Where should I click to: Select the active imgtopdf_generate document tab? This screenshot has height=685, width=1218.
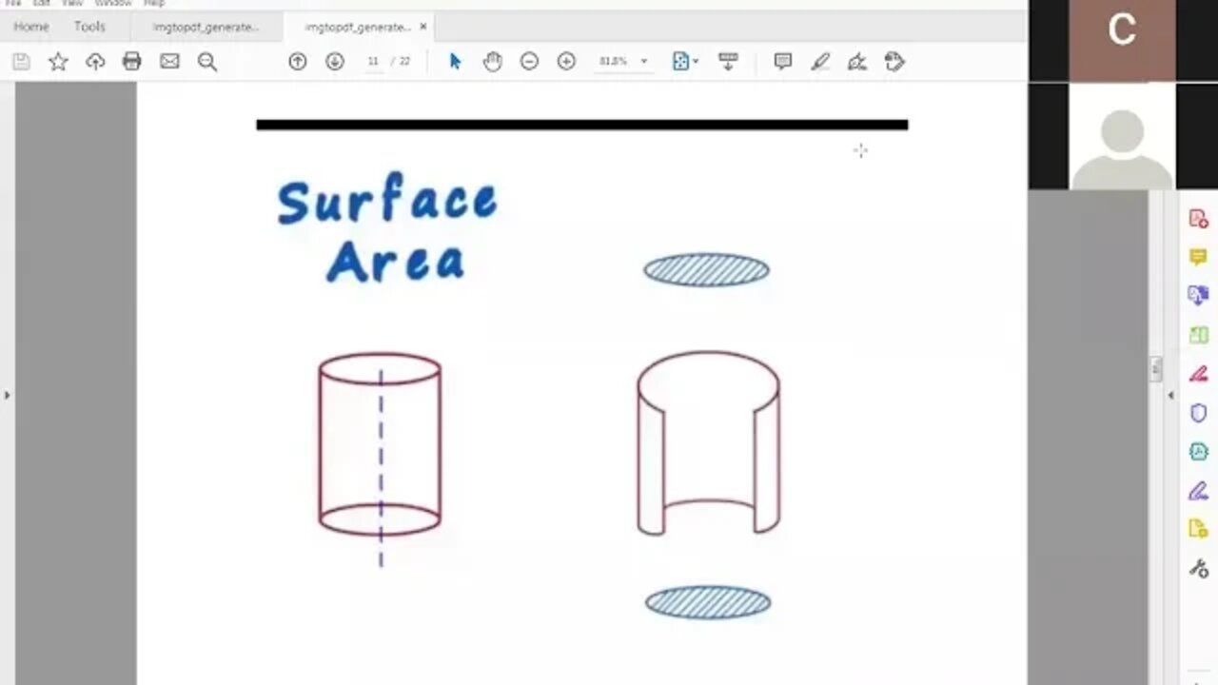358,27
